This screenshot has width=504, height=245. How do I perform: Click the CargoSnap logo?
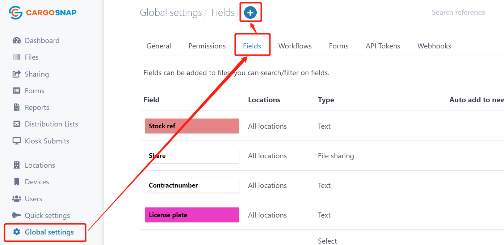[43, 13]
